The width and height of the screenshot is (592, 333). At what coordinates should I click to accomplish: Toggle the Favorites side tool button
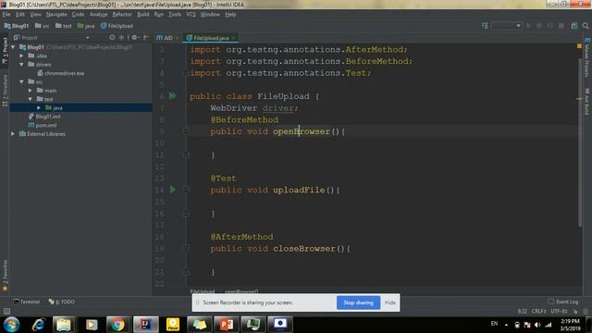pos(5,276)
